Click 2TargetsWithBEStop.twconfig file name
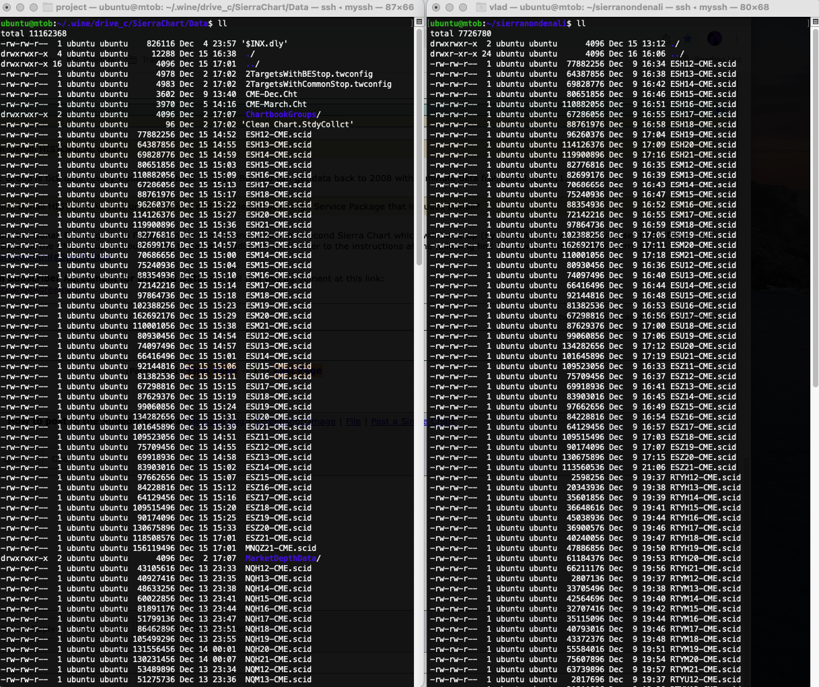Image resolution: width=819 pixels, height=687 pixels. point(309,74)
